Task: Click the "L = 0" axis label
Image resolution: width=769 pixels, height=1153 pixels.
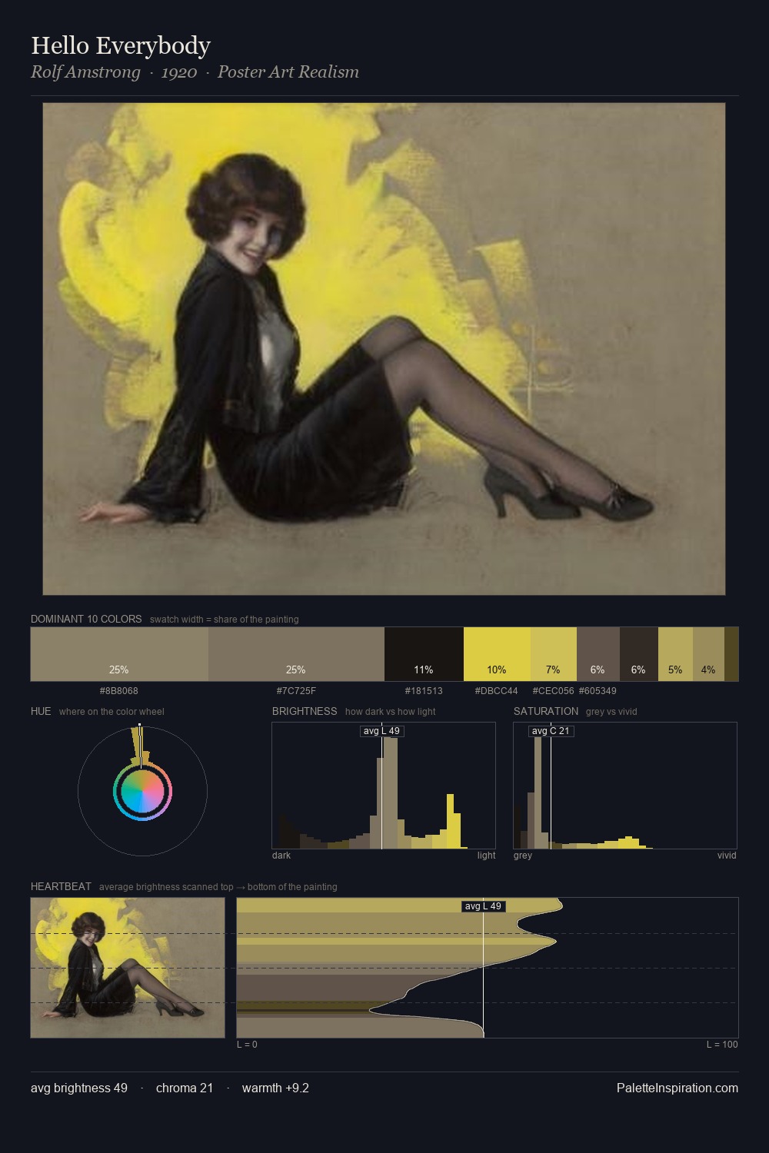Action: point(247,1045)
